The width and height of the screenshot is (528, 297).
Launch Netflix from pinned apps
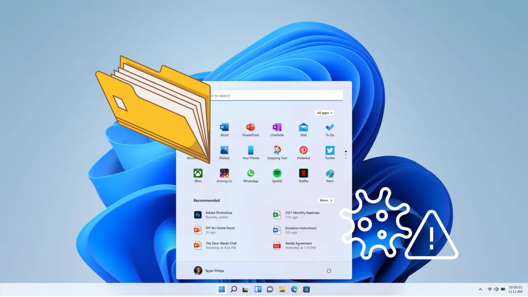(x=304, y=174)
